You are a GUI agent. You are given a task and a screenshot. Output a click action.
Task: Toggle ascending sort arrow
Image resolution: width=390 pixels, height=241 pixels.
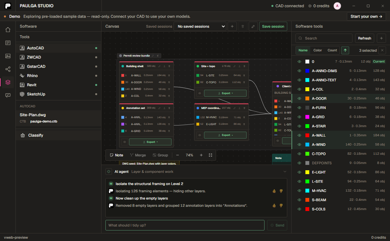[345, 50]
